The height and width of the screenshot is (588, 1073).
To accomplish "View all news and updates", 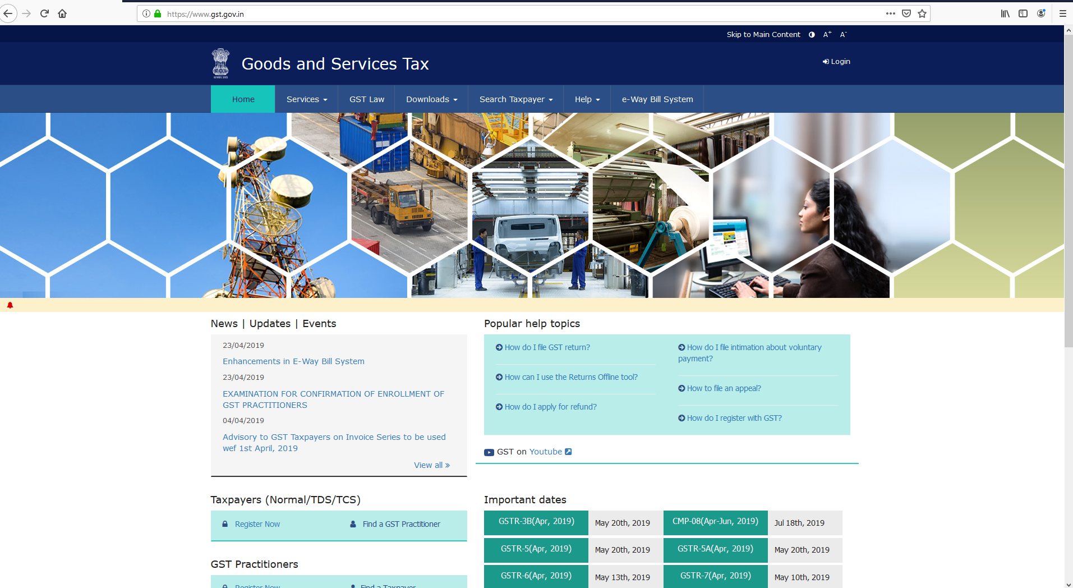I will click(432, 465).
